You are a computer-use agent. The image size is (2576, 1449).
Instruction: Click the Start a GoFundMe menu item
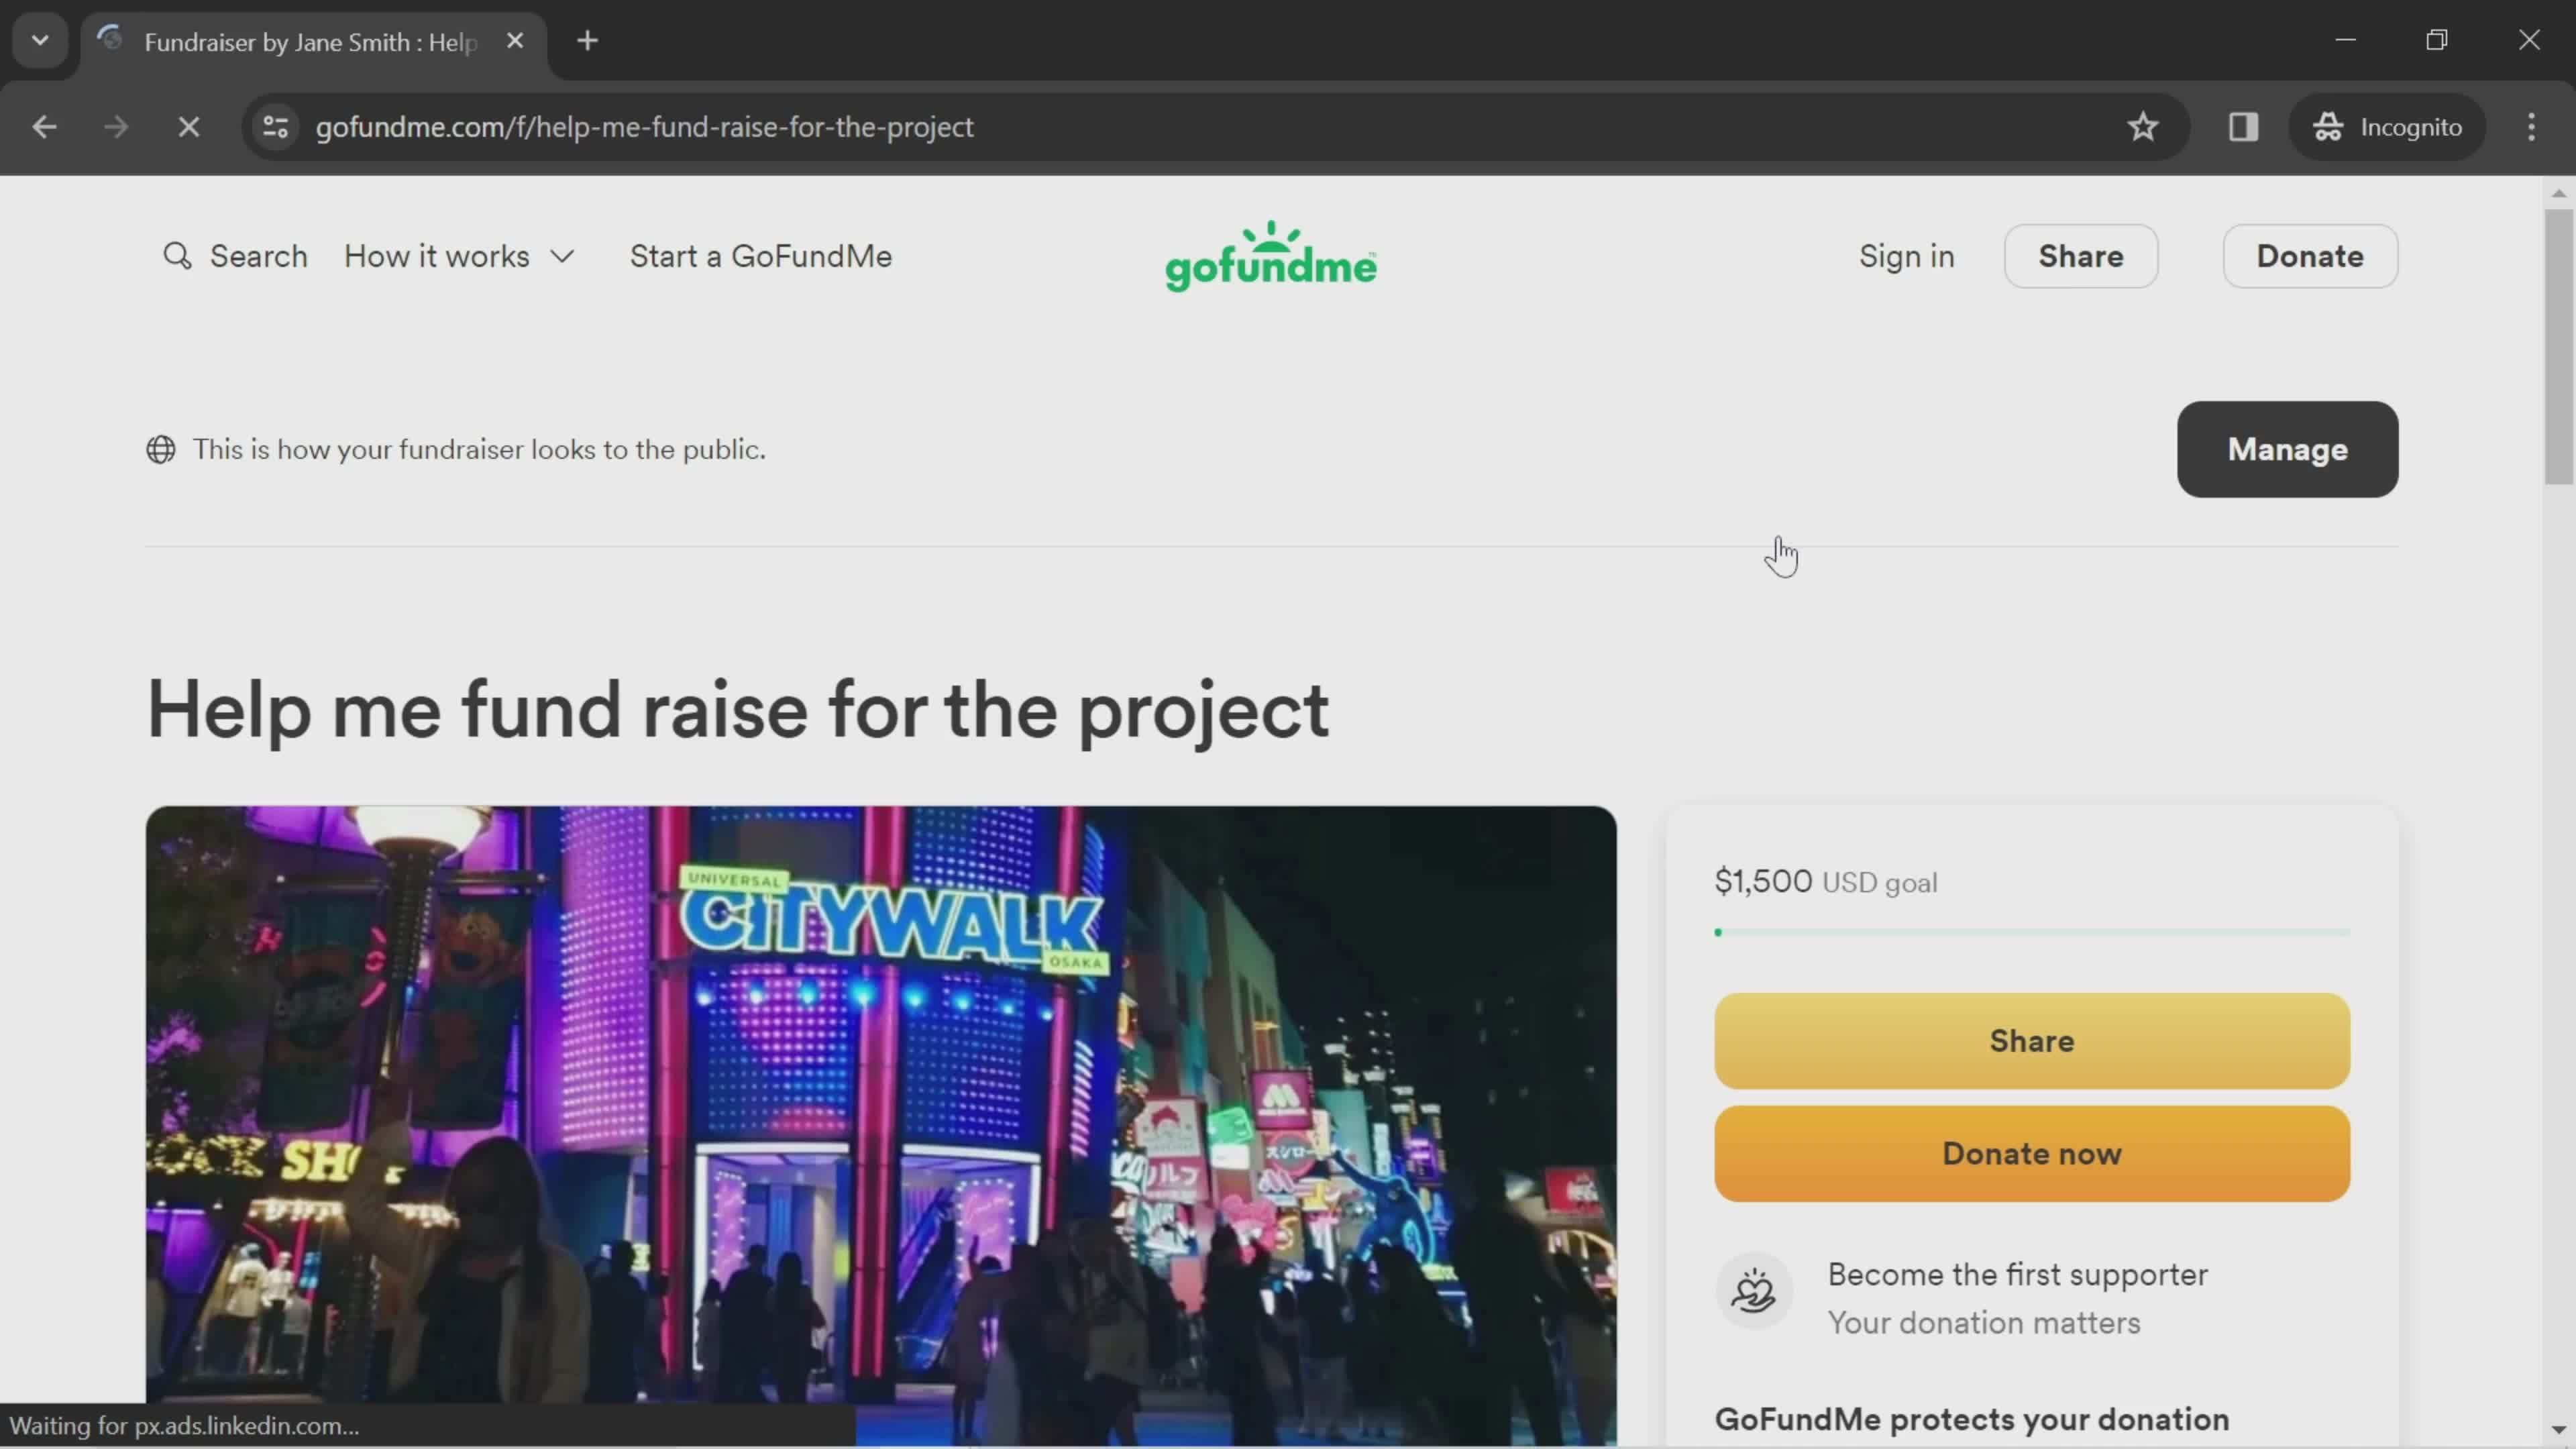[x=759, y=256]
